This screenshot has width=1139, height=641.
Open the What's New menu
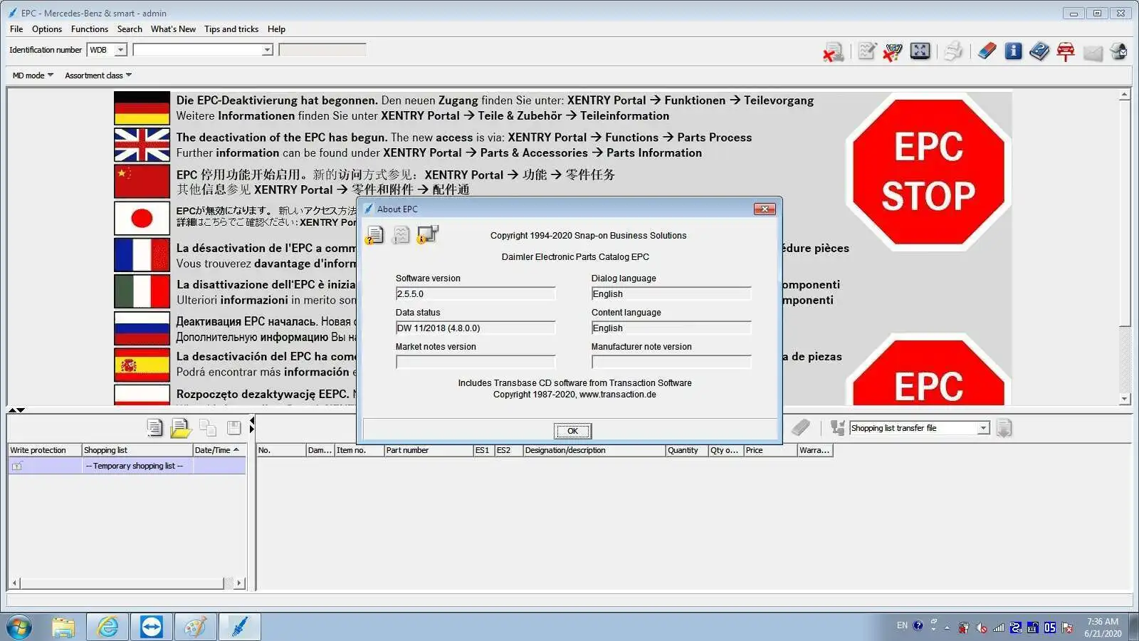tap(173, 29)
